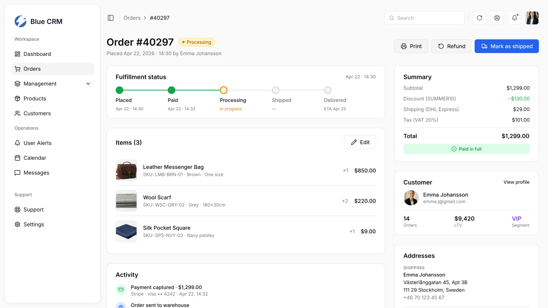Open User Alerts
The width and height of the screenshot is (548, 308).
[53, 143]
